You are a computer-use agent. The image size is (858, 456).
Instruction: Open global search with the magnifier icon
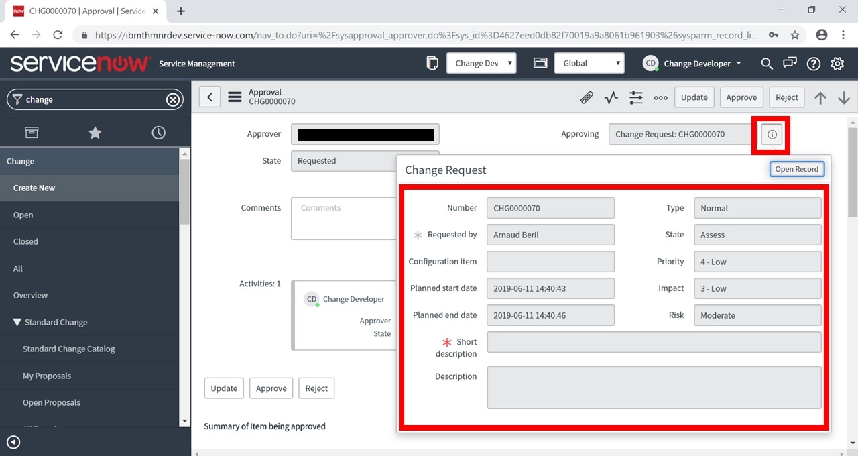pos(766,63)
